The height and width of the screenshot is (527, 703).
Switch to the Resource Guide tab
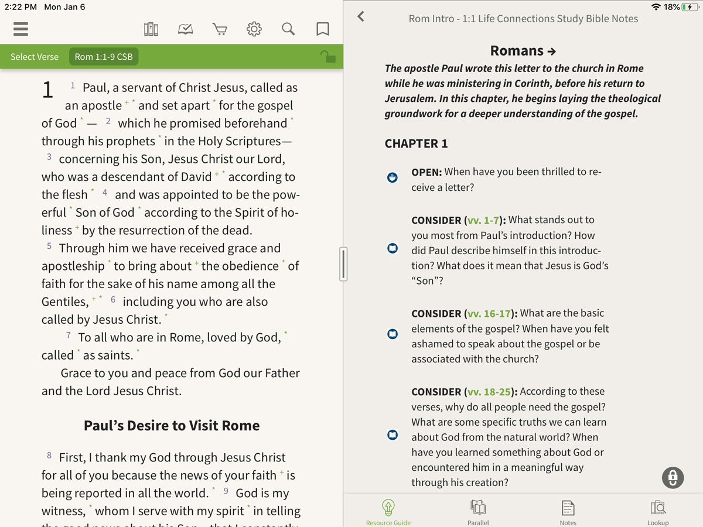point(388,512)
